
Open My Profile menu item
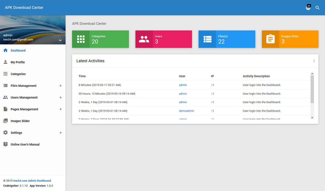click(33, 62)
